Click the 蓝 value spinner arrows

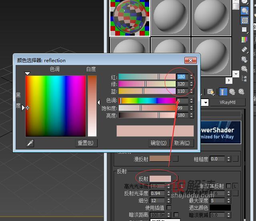[x=191, y=91]
